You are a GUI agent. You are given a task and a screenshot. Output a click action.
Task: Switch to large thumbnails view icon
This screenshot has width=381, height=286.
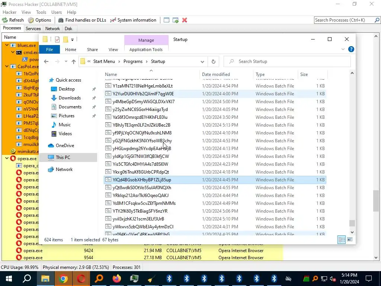coord(350,240)
